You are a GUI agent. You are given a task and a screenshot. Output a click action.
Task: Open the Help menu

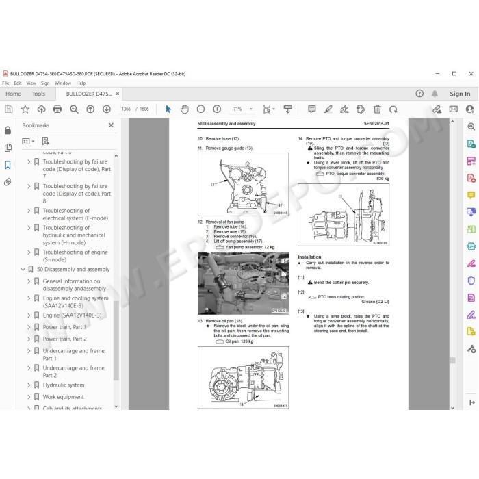pyautogui.click(x=81, y=83)
